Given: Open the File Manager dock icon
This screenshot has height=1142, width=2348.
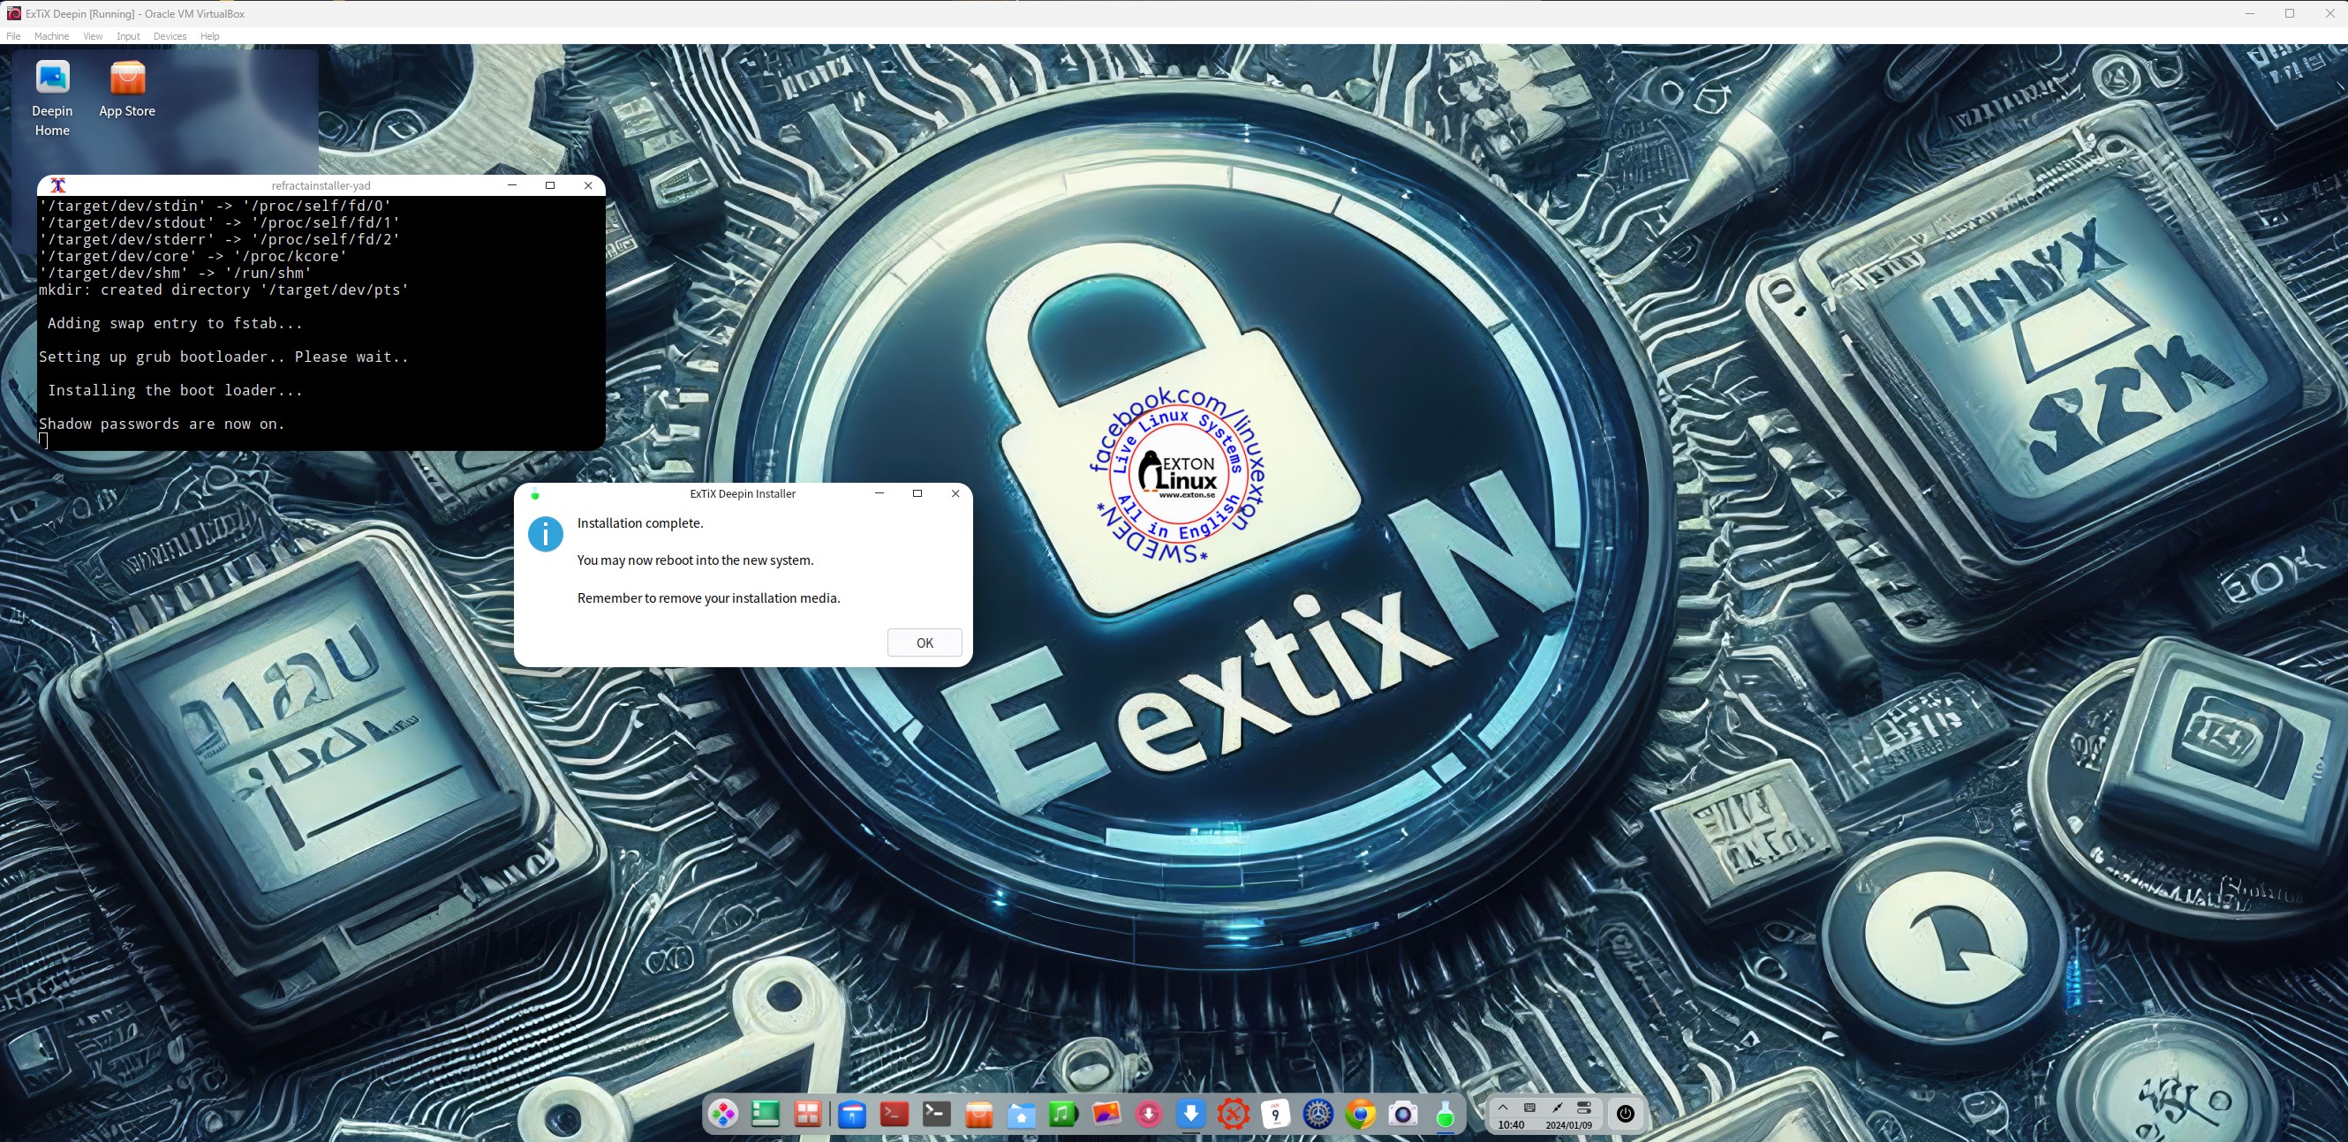Looking at the screenshot, I should 1021,1114.
